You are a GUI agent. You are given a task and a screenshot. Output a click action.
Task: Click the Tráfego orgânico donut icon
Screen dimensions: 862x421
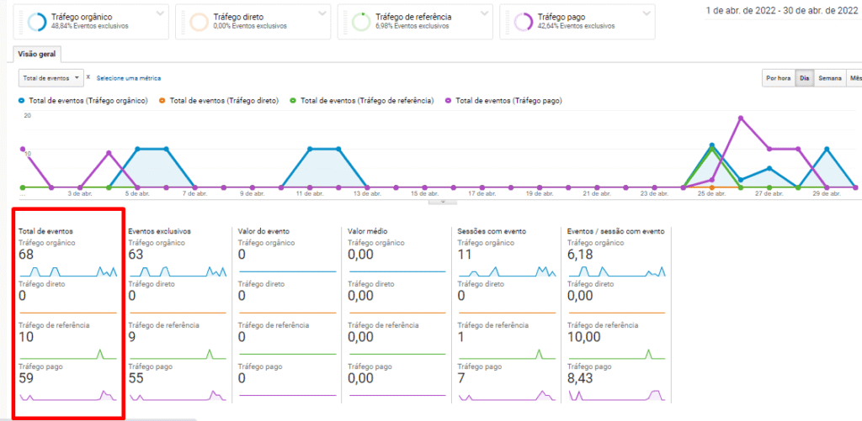pos(36,22)
